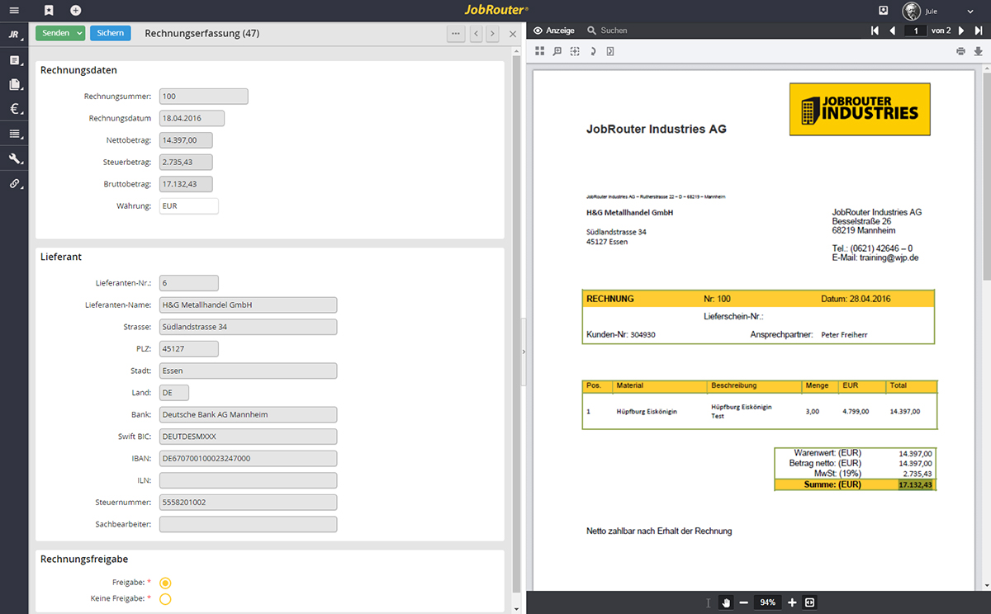
Task: Open the hamburger main menu
Action: 14,11
